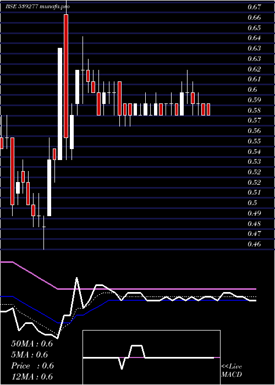
Task: Click the Live MACD label
Action: (x=232, y=371)
